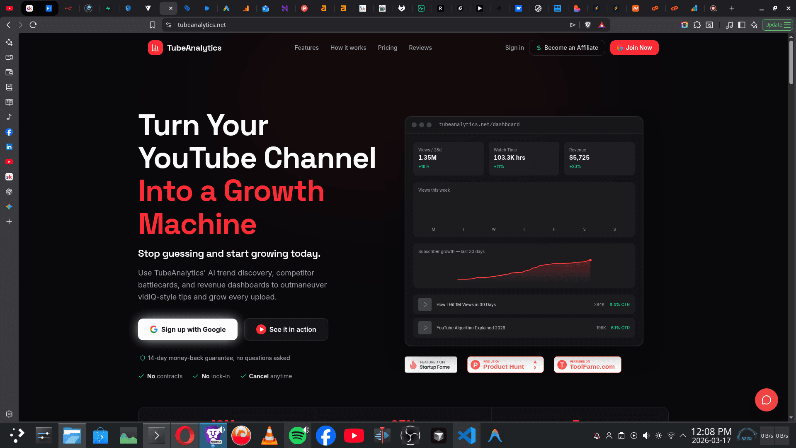Click Sign up with Google
This screenshot has height=448, width=796.
click(187, 329)
